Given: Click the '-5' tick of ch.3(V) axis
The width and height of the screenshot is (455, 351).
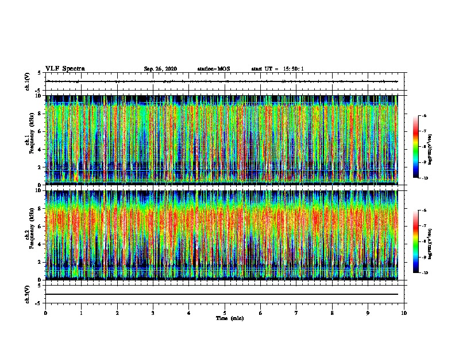Looking at the screenshot, I should click(39, 303).
